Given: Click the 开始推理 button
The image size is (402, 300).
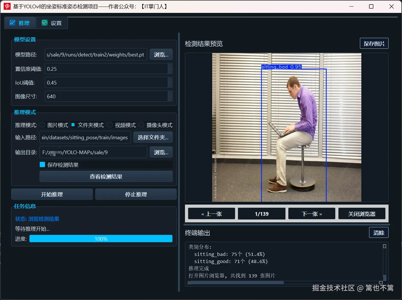Looking at the screenshot, I should (x=52, y=194).
